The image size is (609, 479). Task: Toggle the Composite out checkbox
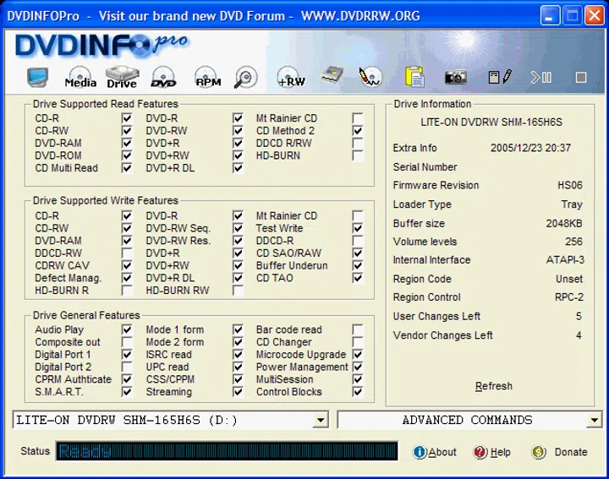(127, 341)
